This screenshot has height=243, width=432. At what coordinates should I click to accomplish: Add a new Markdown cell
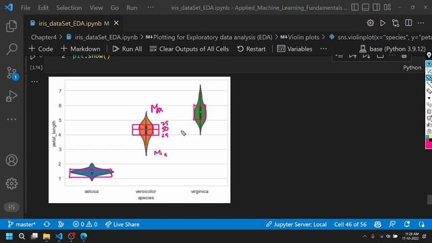(x=80, y=49)
